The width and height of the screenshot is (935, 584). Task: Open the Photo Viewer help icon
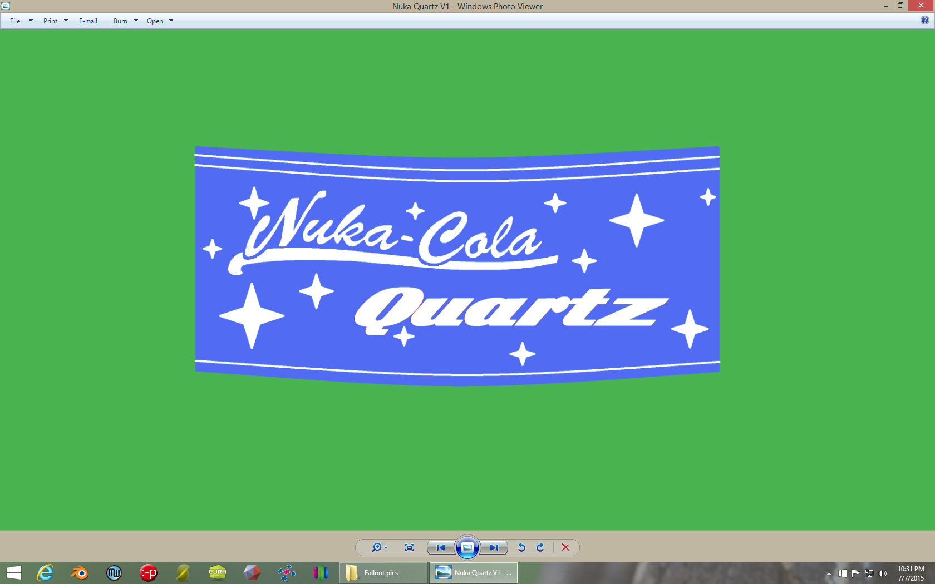(x=924, y=20)
